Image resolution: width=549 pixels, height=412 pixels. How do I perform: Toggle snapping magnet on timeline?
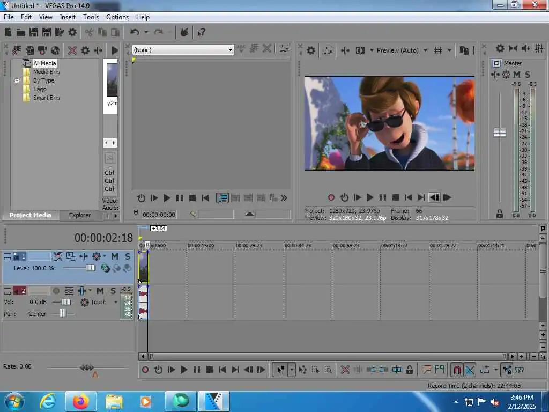[457, 370]
